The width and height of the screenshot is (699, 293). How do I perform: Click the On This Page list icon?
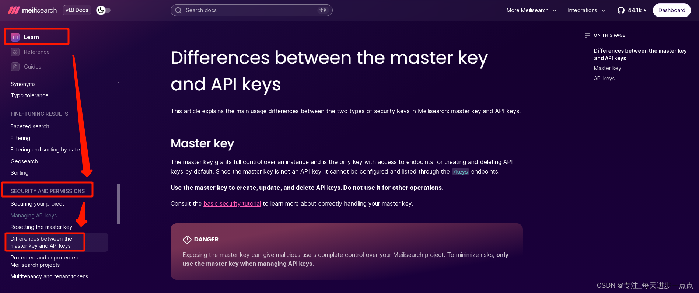[x=587, y=35]
